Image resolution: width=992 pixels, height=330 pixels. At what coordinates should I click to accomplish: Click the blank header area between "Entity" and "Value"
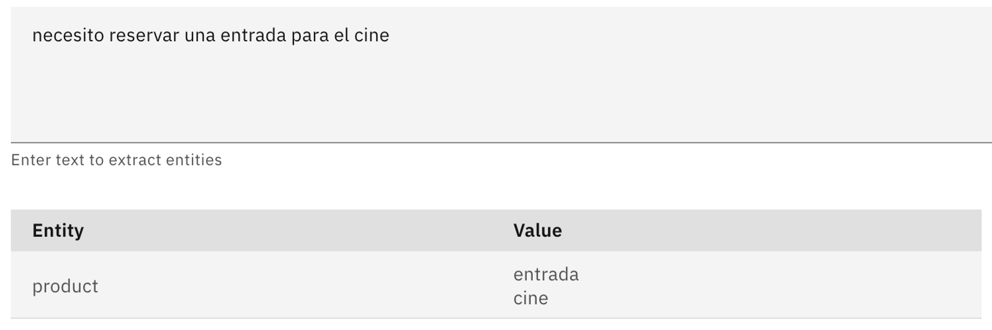[x=298, y=230]
